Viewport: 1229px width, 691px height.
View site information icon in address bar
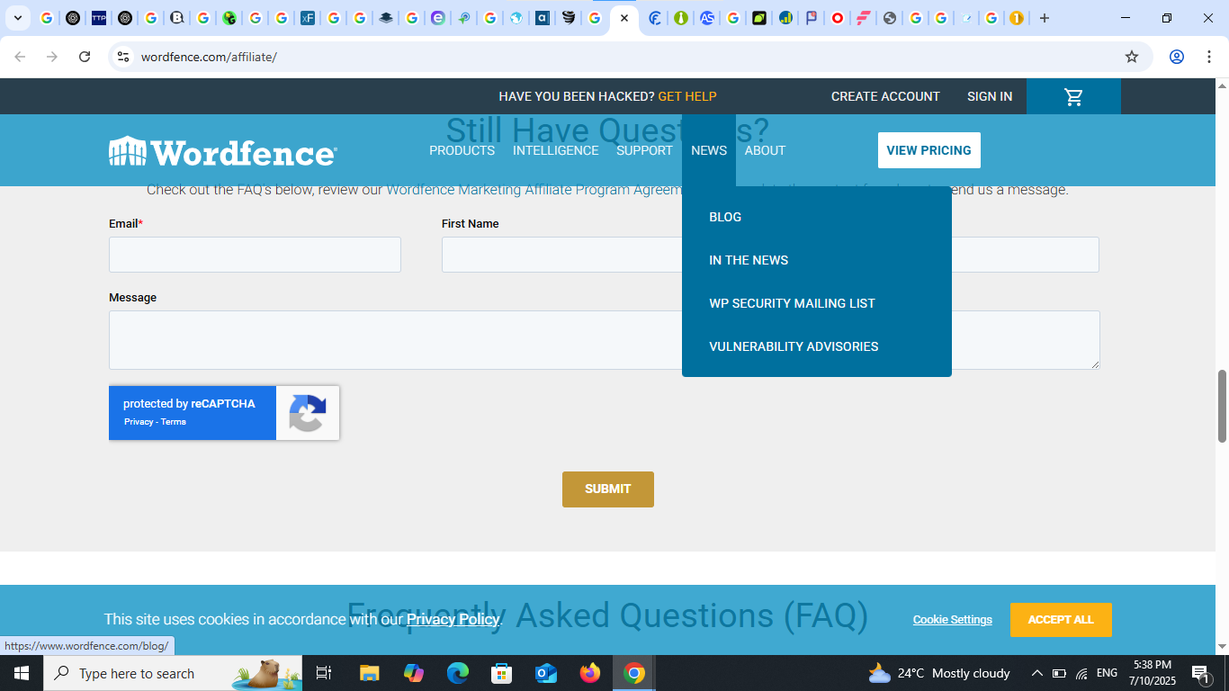click(x=123, y=57)
